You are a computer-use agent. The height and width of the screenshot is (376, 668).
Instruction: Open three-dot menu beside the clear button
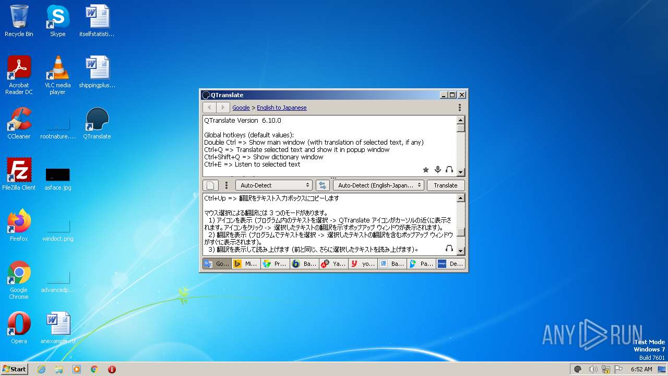coord(226,185)
